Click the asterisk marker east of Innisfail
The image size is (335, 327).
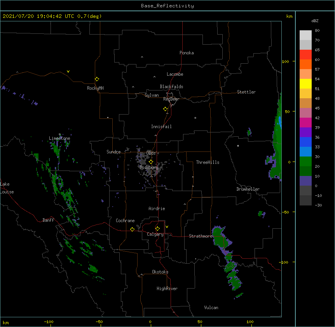tap(195, 118)
